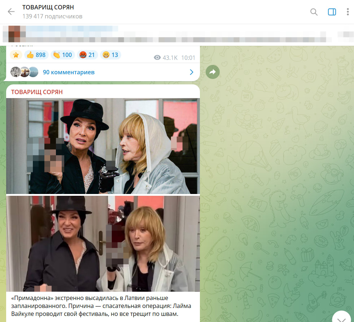Screen dimensions: 354x322
Task: Toggle the cursing face reaction with 21
Action: coord(87,55)
